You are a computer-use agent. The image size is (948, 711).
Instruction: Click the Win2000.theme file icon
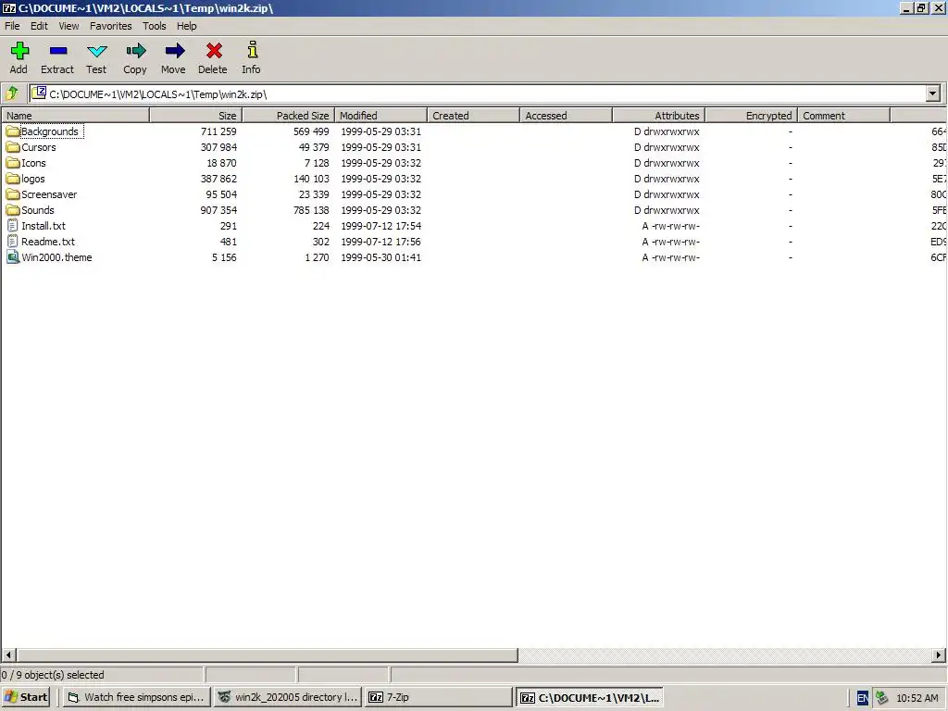pos(13,257)
